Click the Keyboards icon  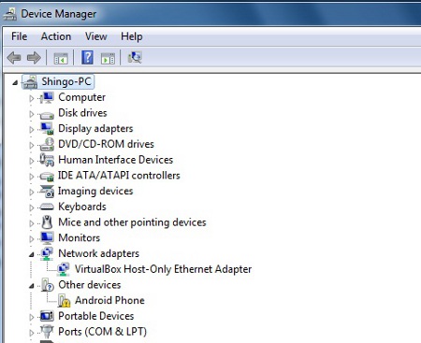click(x=47, y=207)
